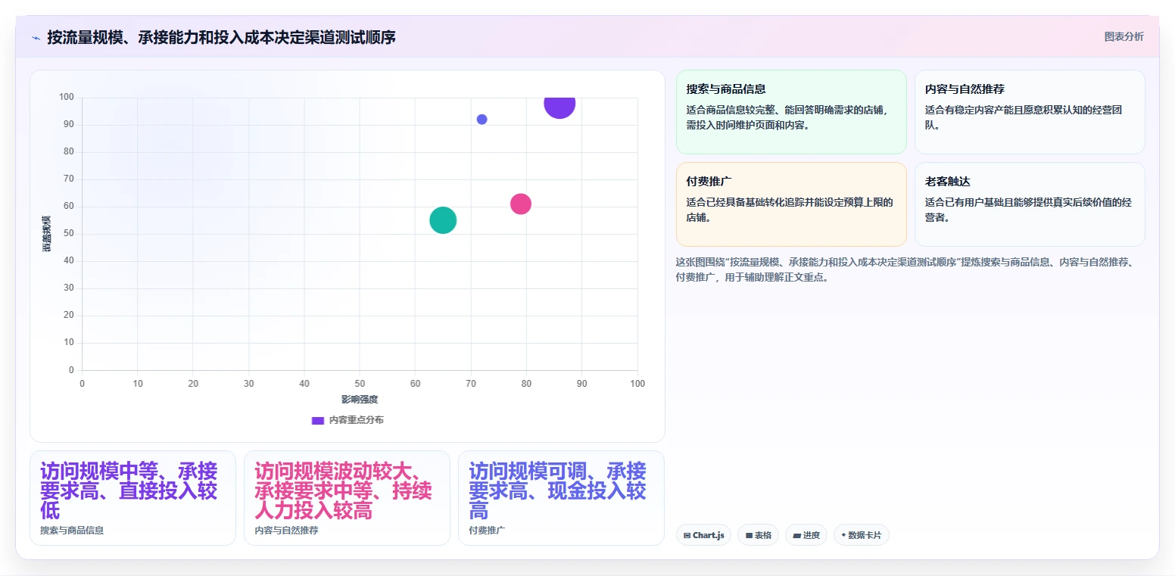Click the 进度 tag
This screenshot has height=576, width=1175.
coord(806,535)
